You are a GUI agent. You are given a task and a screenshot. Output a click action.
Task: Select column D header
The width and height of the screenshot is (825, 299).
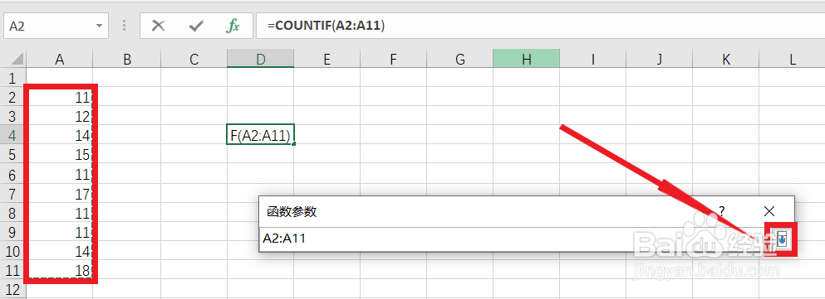[x=260, y=60]
